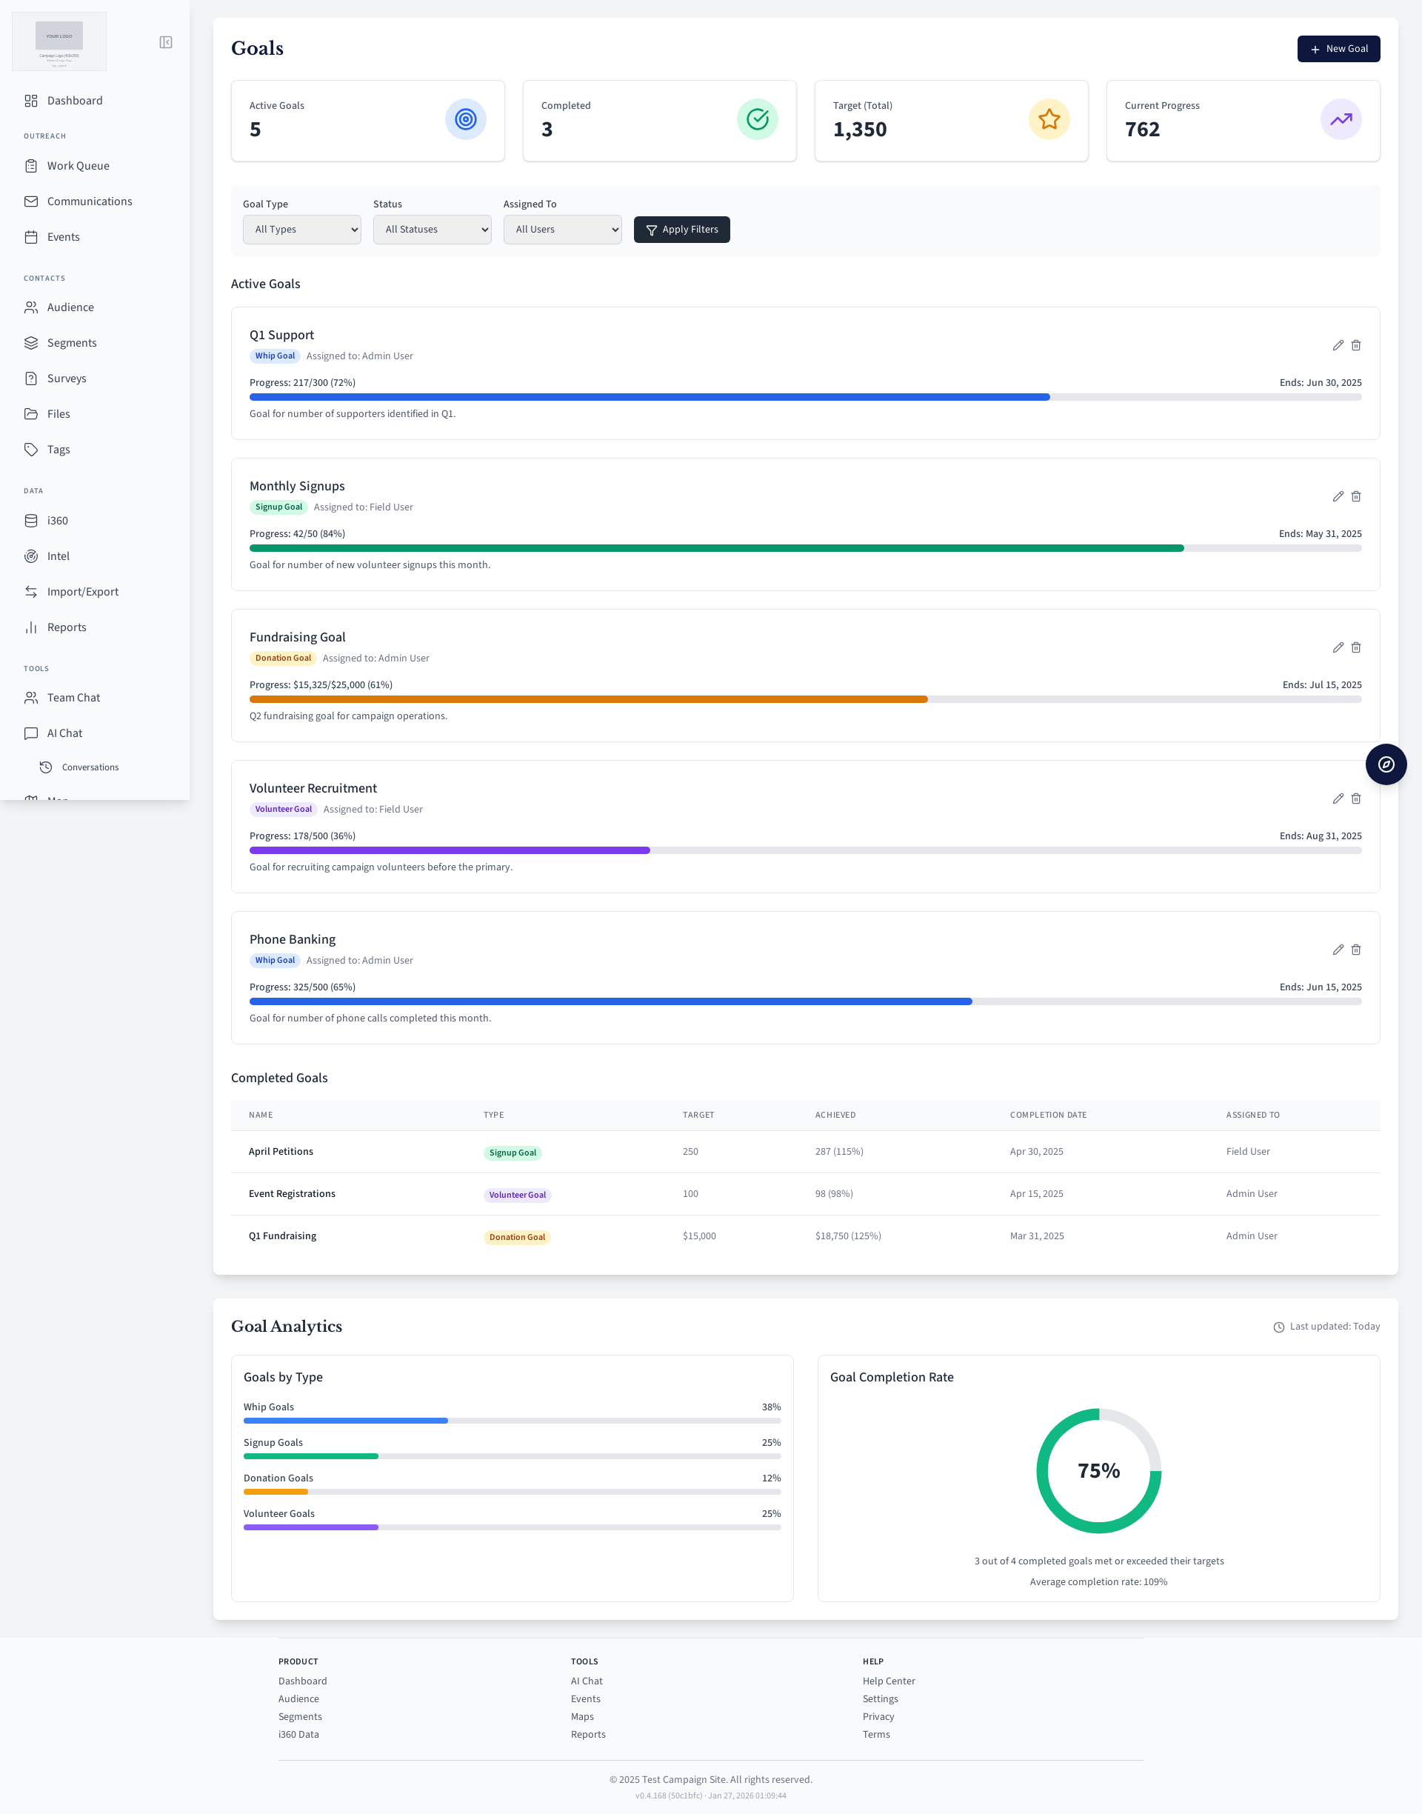Open Help Center footer link

888,1681
